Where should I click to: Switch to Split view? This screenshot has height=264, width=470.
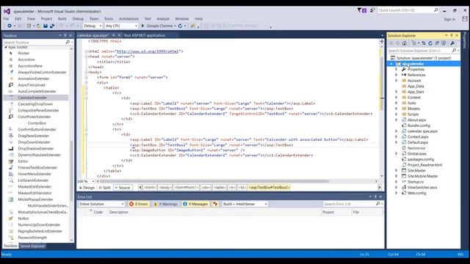click(x=104, y=188)
